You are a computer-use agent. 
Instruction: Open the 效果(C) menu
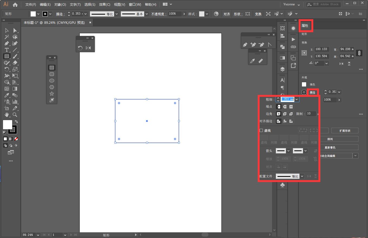tap(105, 5)
